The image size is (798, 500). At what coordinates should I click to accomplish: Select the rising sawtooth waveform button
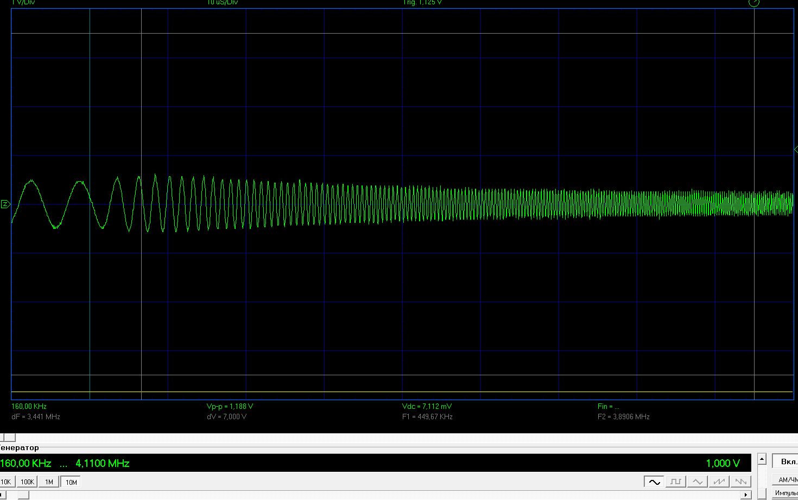719,482
